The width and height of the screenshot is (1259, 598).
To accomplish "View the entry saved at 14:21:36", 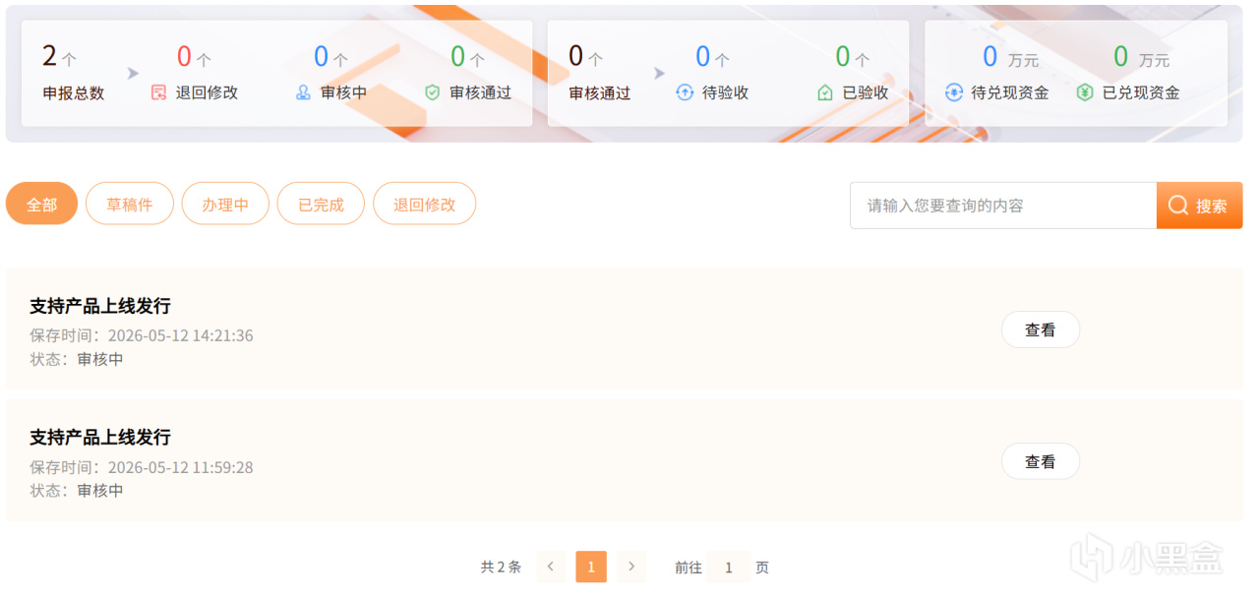I will [x=1041, y=329].
